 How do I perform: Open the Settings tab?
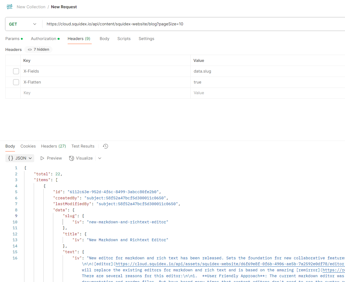click(x=147, y=39)
